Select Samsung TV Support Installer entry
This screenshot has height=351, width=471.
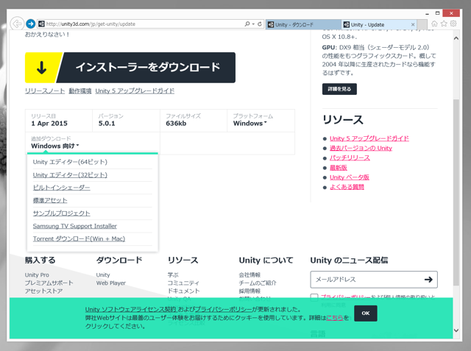click(x=75, y=226)
